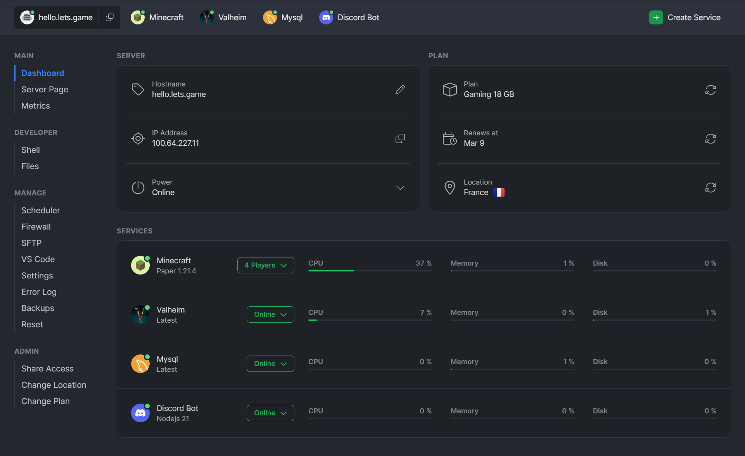Open Mysql's Online status dropdown
Viewport: 745px width, 456px height.
270,364
